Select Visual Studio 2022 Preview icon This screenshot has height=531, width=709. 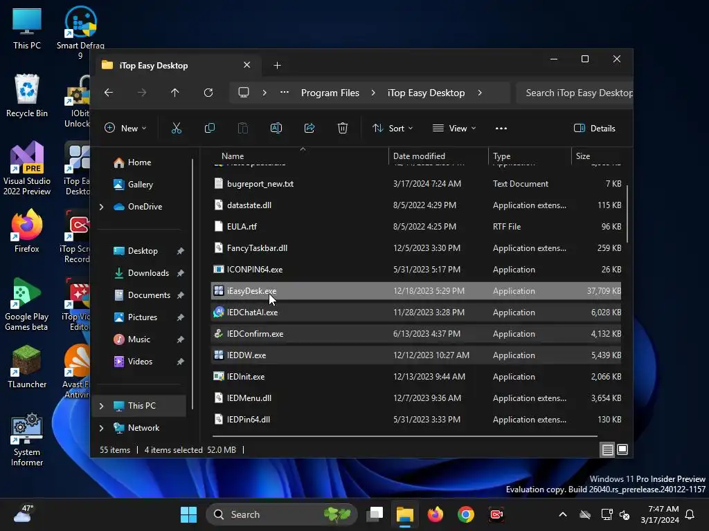tap(27, 168)
